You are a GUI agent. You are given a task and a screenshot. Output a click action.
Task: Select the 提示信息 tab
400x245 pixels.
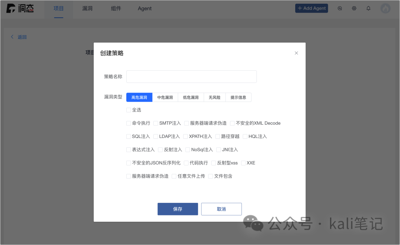tap(238, 97)
